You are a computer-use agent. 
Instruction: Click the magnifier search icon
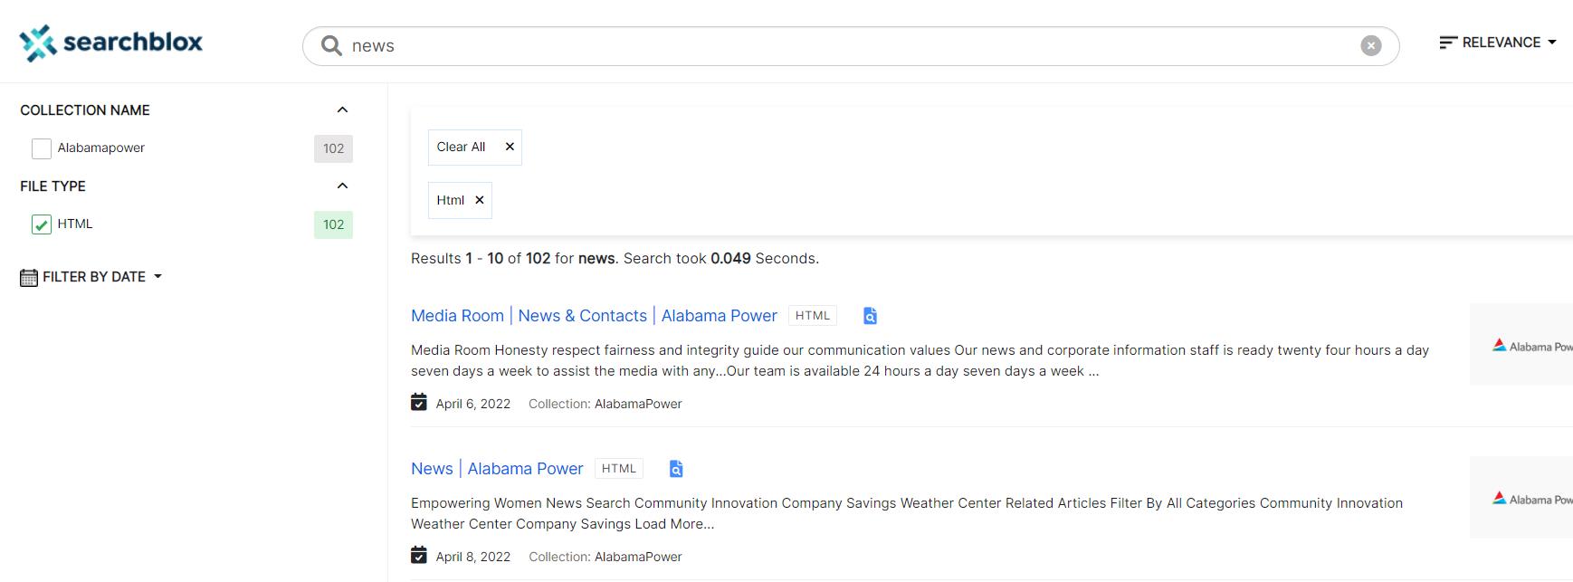[331, 46]
